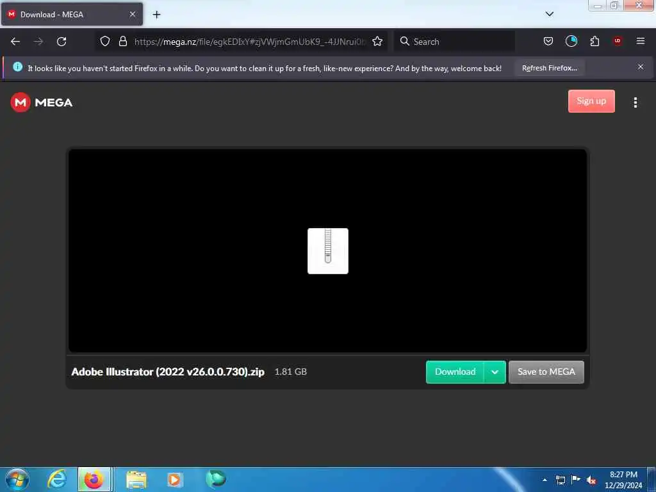
Task: Click the info icon in notification bar
Action: [x=17, y=67]
